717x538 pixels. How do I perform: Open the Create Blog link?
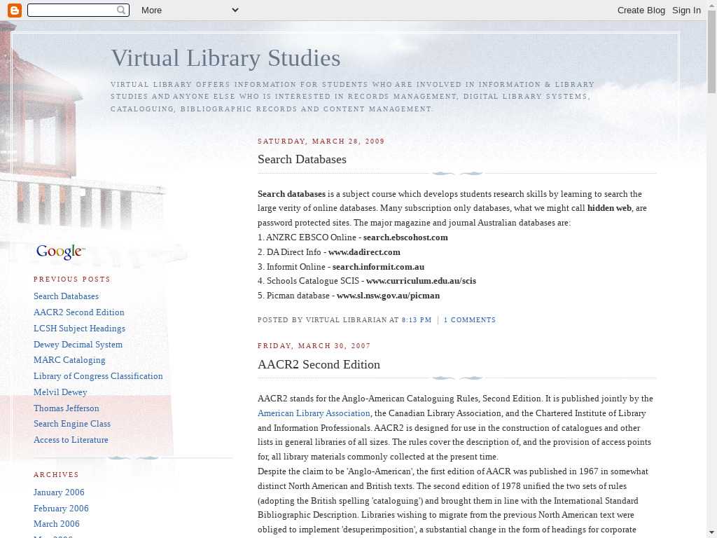click(x=641, y=10)
